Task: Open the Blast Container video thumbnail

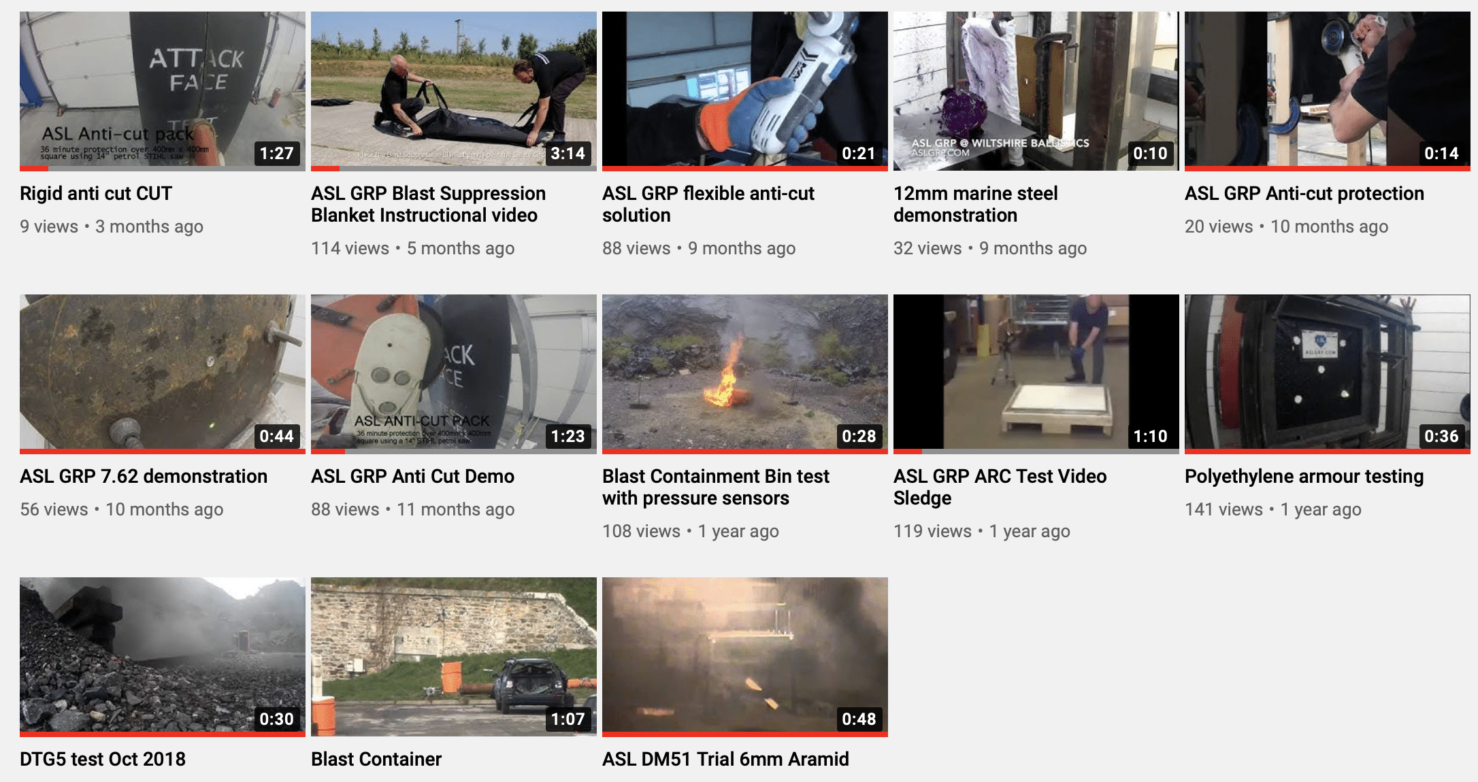Action: 454,657
